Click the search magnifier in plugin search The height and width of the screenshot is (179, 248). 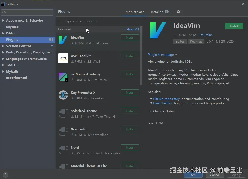coord(60,21)
